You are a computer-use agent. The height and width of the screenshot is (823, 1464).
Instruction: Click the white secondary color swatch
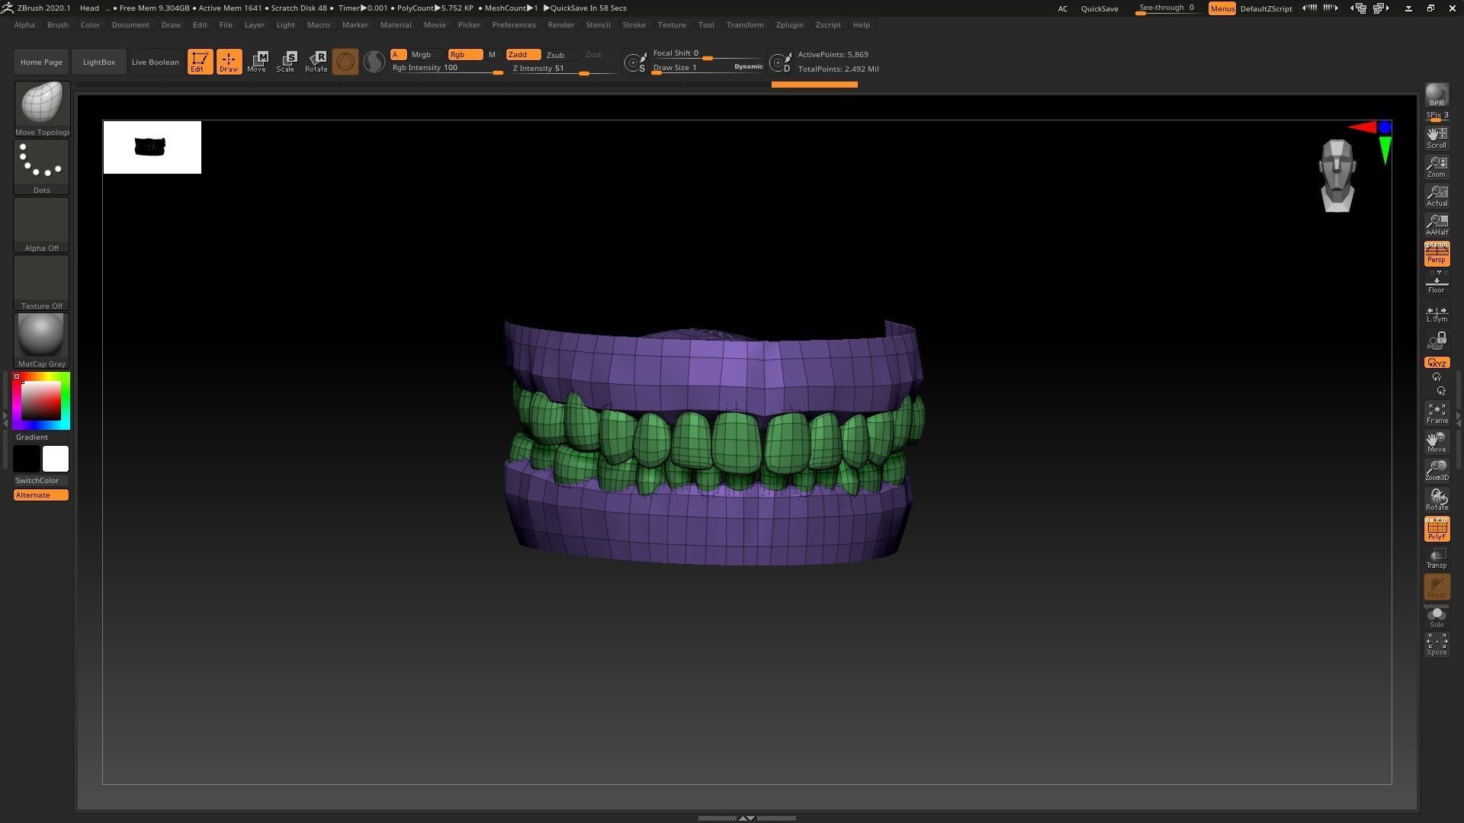coord(55,459)
